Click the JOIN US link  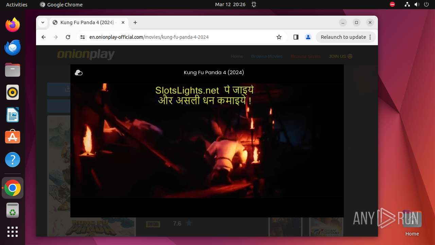pos(341,56)
